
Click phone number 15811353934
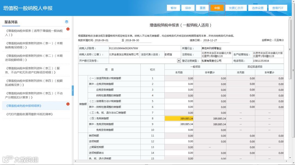click(261, 61)
